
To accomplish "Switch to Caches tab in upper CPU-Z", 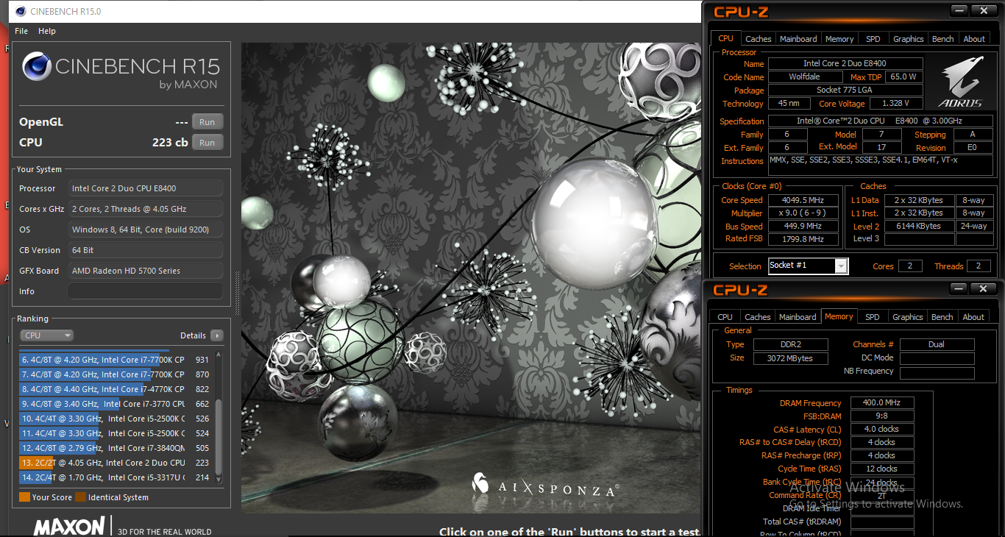I will [x=759, y=39].
